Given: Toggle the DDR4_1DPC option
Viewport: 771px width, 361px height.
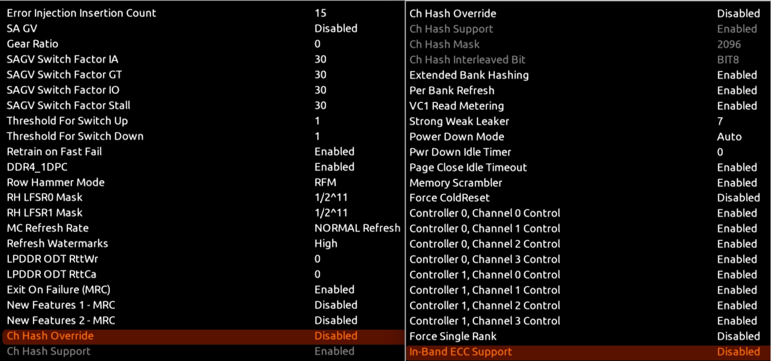Looking at the screenshot, I should [334, 167].
